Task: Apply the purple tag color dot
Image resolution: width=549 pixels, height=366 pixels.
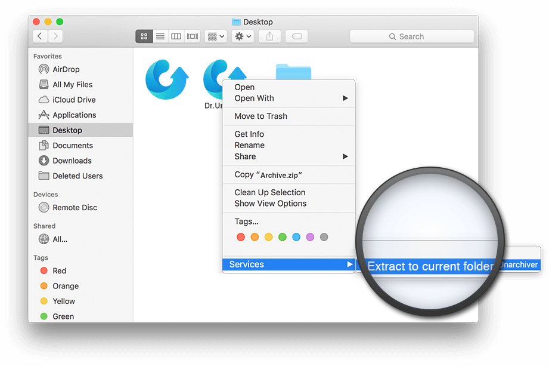Action: (x=310, y=238)
